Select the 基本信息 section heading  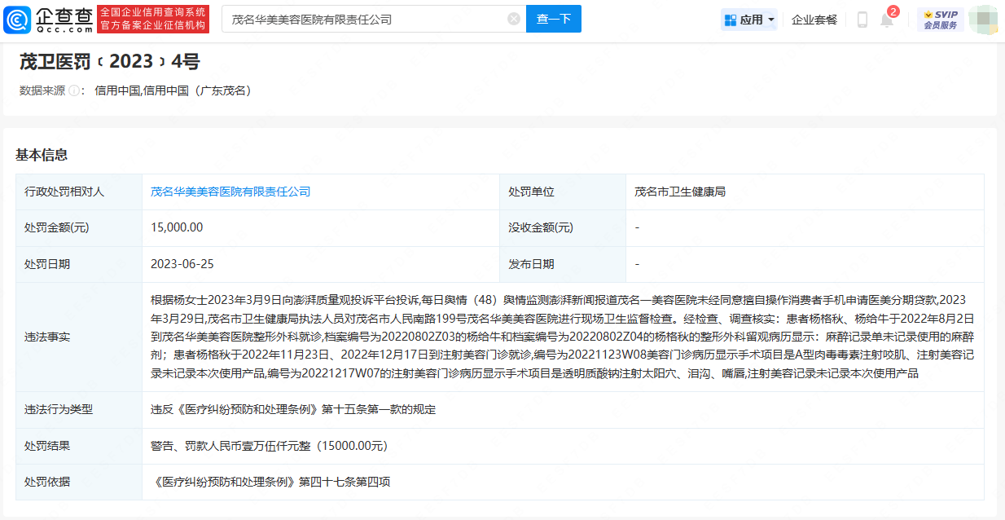(x=42, y=155)
